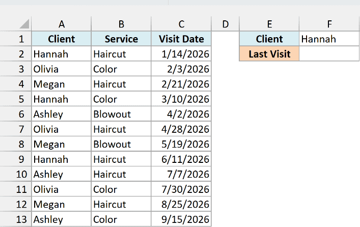Select row 5 header
The height and width of the screenshot is (227, 360).
pos(16,99)
